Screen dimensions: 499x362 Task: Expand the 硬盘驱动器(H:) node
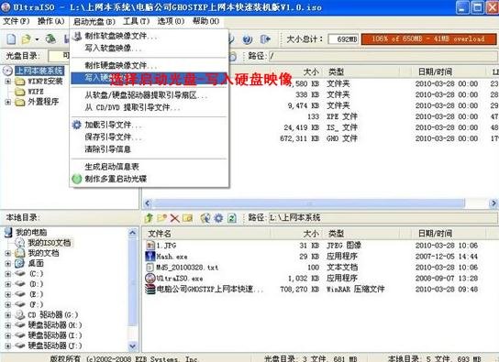tap(8, 325)
